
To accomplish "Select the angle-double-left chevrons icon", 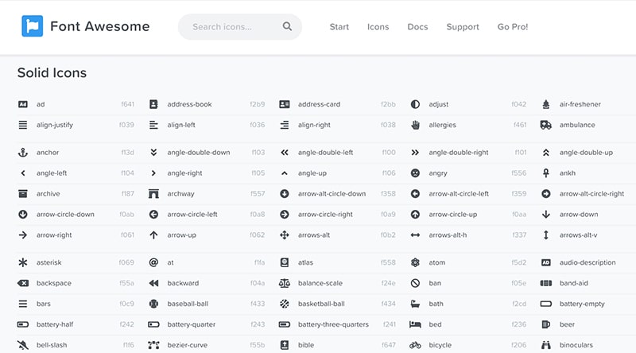I will click(x=285, y=153).
